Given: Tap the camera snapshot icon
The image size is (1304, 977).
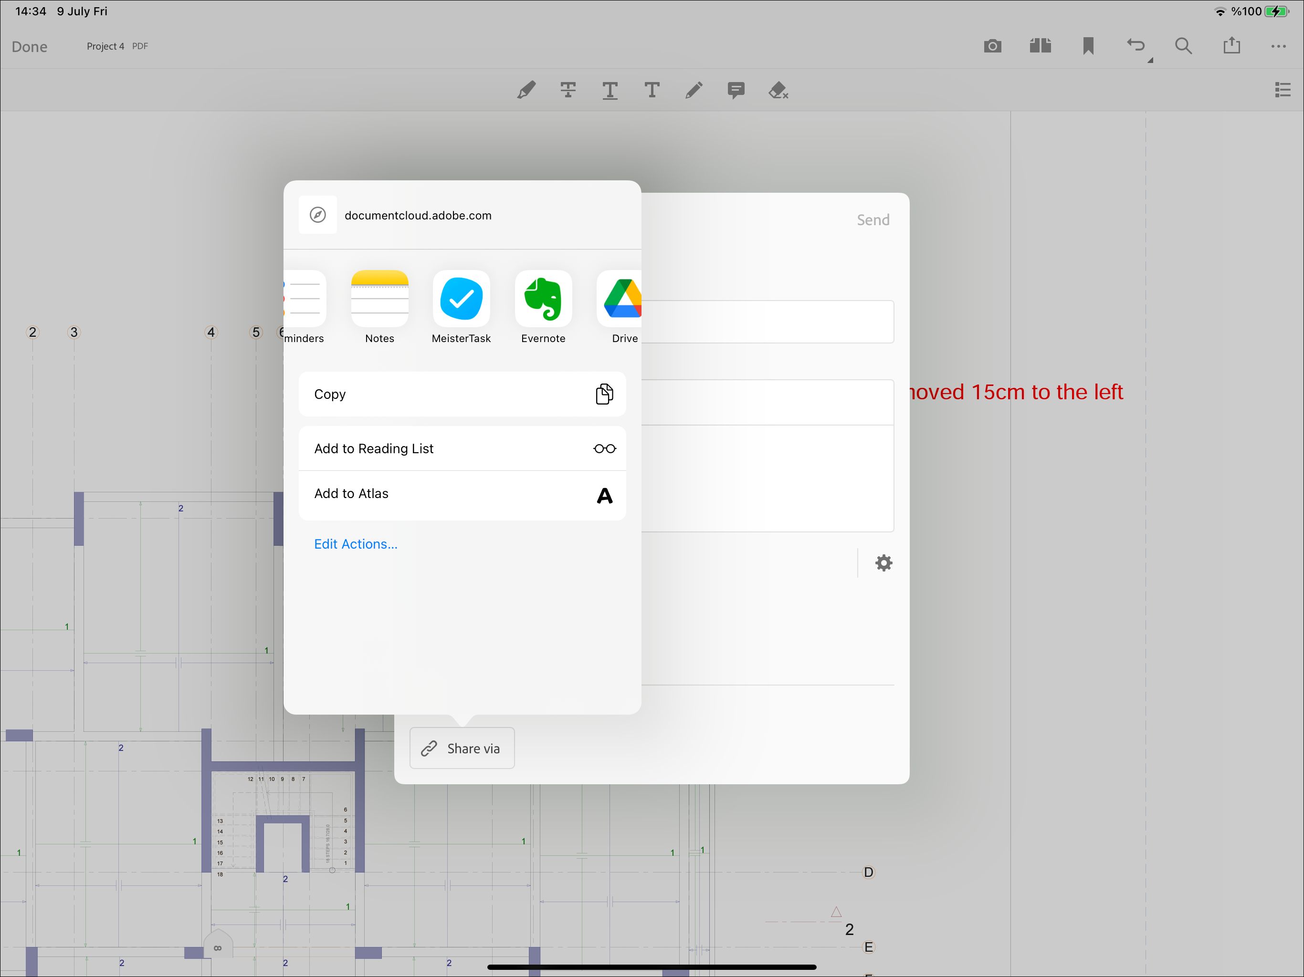Looking at the screenshot, I should pos(992,46).
